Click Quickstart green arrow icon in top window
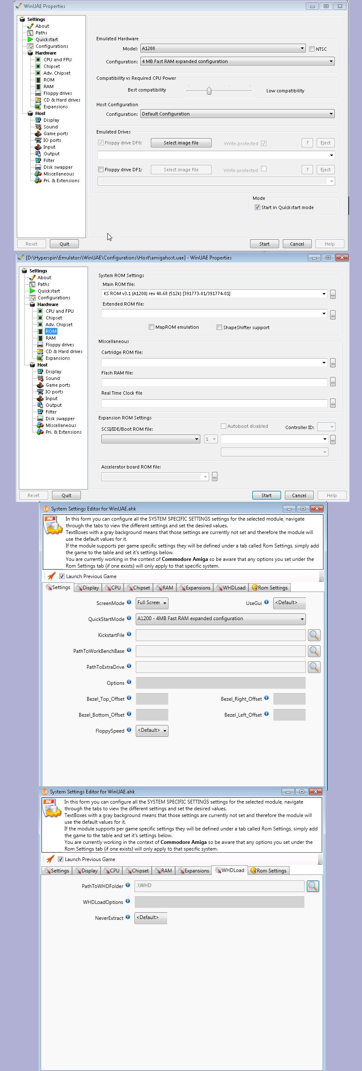 (30, 39)
